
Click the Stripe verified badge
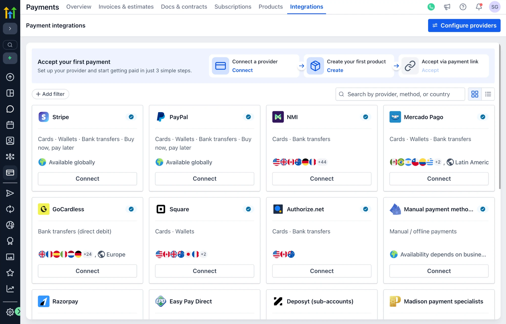pyautogui.click(x=131, y=117)
